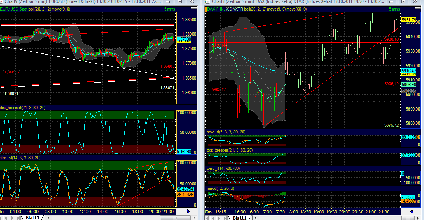The height and width of the screenshot is (220, 424).
Task: Select stoc_sl(14, 3, 3, 80, 20) indicator label
Action: (x=20, y=158)
